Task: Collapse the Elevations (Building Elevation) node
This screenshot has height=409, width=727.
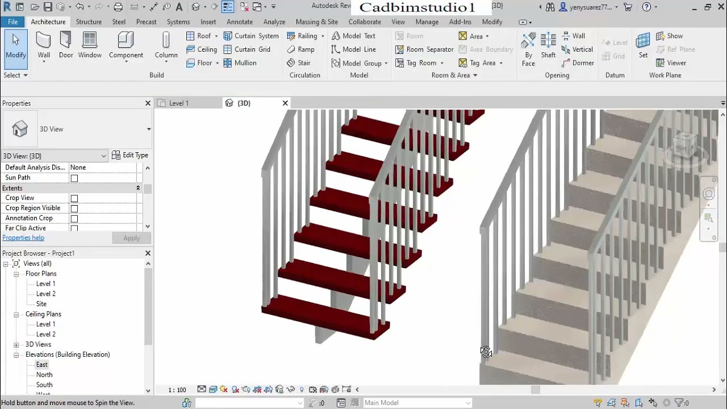Action: tap(16, 355)
